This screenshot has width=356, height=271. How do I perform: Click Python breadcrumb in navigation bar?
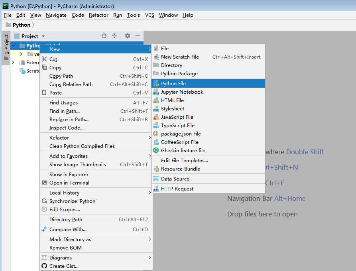click(x=22, y=25)
